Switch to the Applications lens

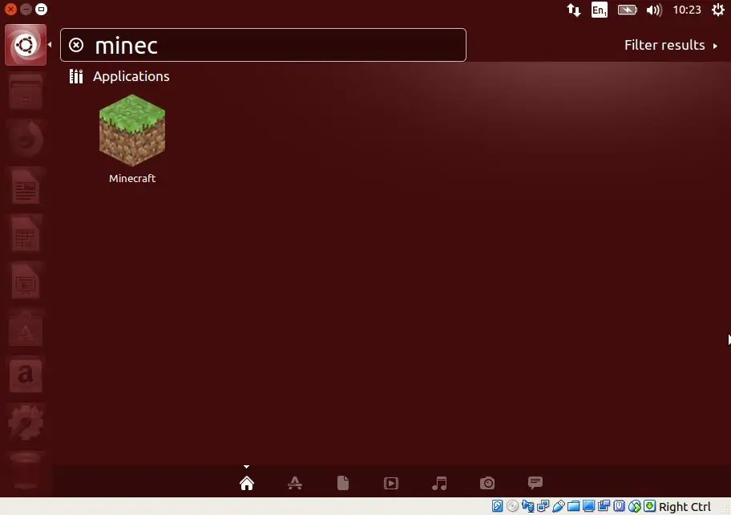295,483
